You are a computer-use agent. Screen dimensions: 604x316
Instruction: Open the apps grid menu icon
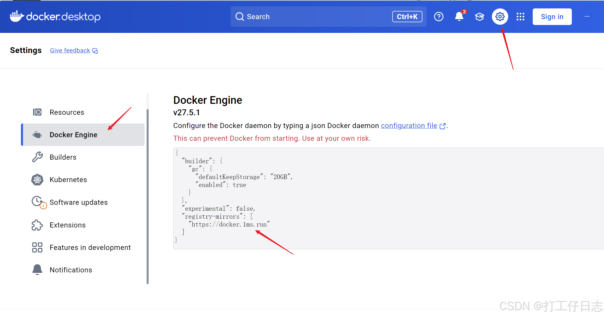[x=520, y=17]
